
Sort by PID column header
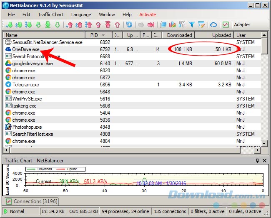(x=99, y=35)
